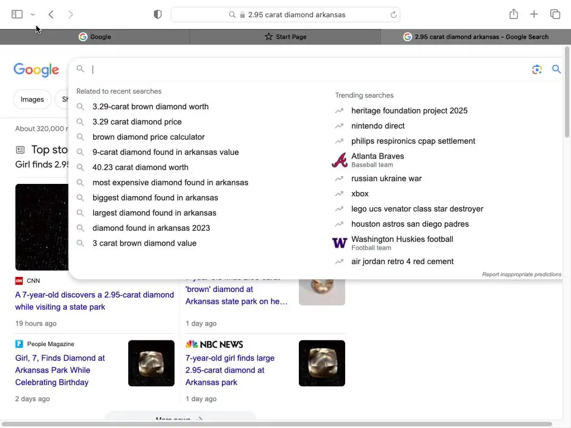Select 3 carat brown diamond value
This screenshot has width=571, height=428.
[x=144, y=243]
